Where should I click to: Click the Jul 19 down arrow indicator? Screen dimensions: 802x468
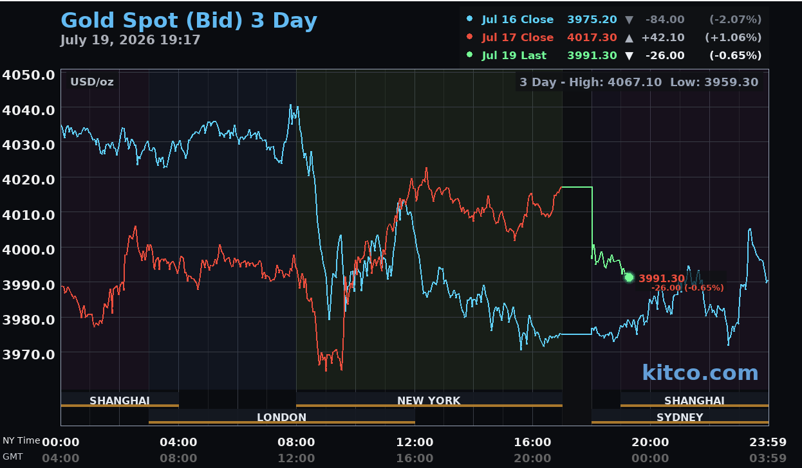[629, 55]
